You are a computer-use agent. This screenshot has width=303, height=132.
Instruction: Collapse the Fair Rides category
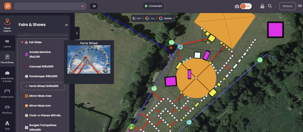(x=22, y=42)
